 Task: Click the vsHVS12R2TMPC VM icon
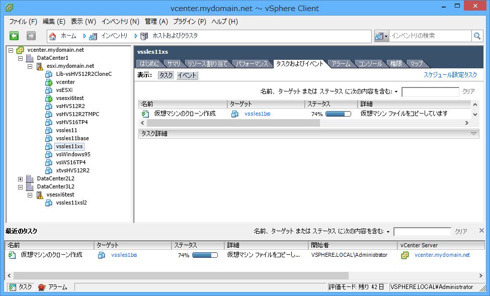pyautogui.click(x=49, y=114)
